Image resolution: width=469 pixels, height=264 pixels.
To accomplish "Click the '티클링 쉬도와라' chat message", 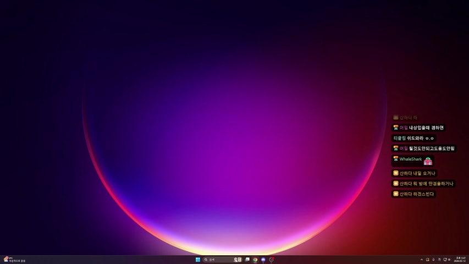I will 413,138.
